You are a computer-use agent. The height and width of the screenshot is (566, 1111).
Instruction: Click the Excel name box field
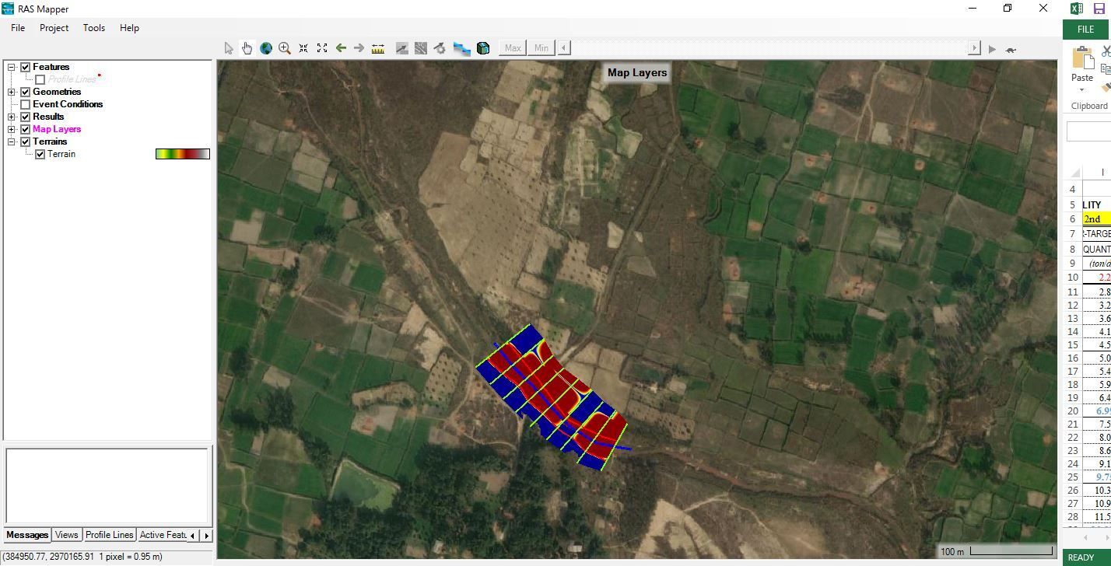tap(1088, 131)
